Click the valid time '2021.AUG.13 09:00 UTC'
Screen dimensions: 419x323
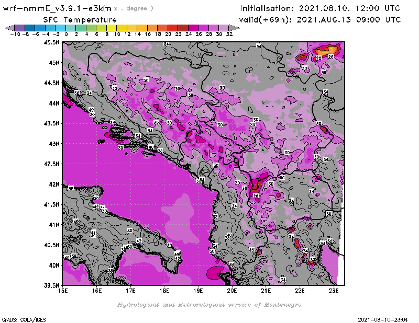click(x=349, y=19)
